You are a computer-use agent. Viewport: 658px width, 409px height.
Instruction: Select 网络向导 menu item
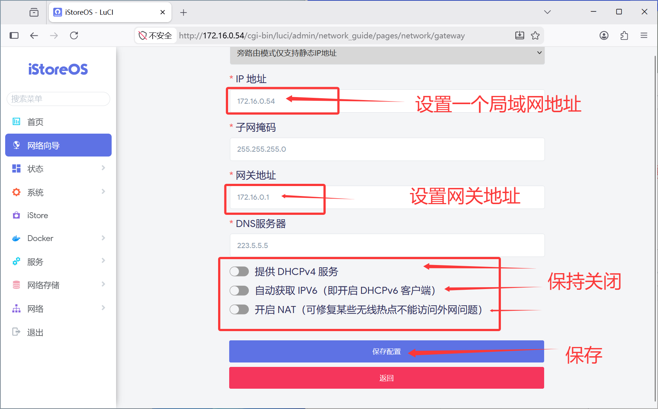58,145
